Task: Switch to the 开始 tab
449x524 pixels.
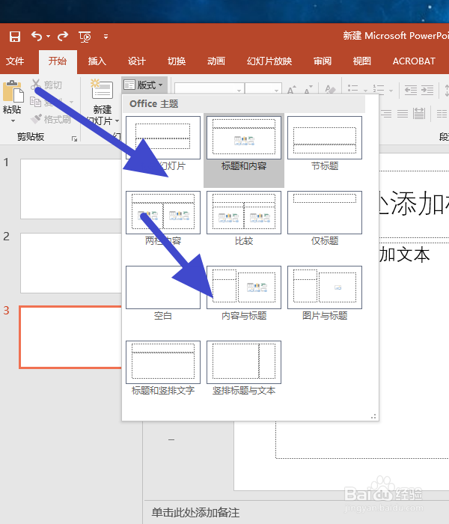Action: (x=58, y=61)
